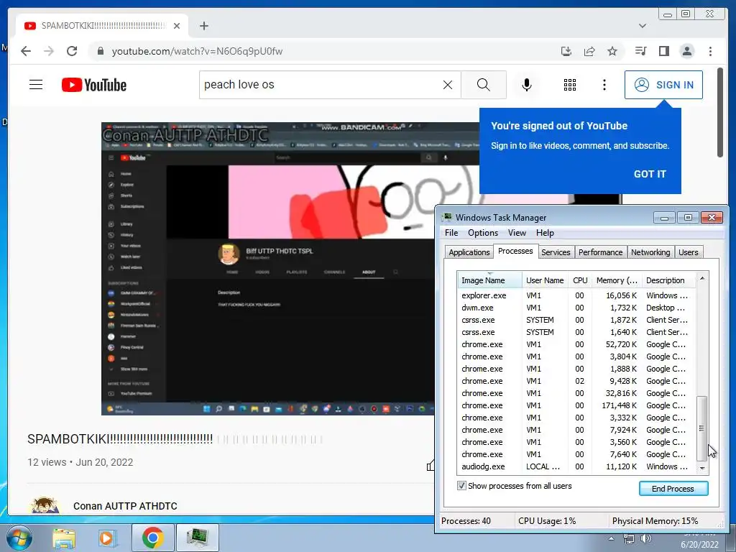Click the install app icon in address bar
736x552 pixels.
pos(566,51)
